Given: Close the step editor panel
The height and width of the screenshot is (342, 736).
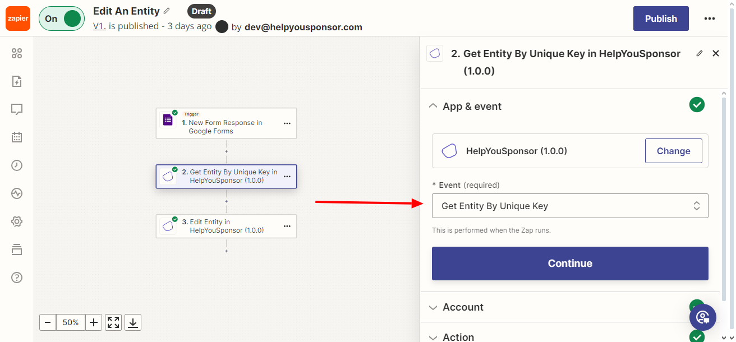Looking at the screenshot, I should pyautogui.click(x=716, y=53).
